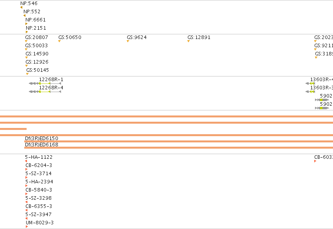Select the topmost orange deficiency bar

(x=167, y=116)
